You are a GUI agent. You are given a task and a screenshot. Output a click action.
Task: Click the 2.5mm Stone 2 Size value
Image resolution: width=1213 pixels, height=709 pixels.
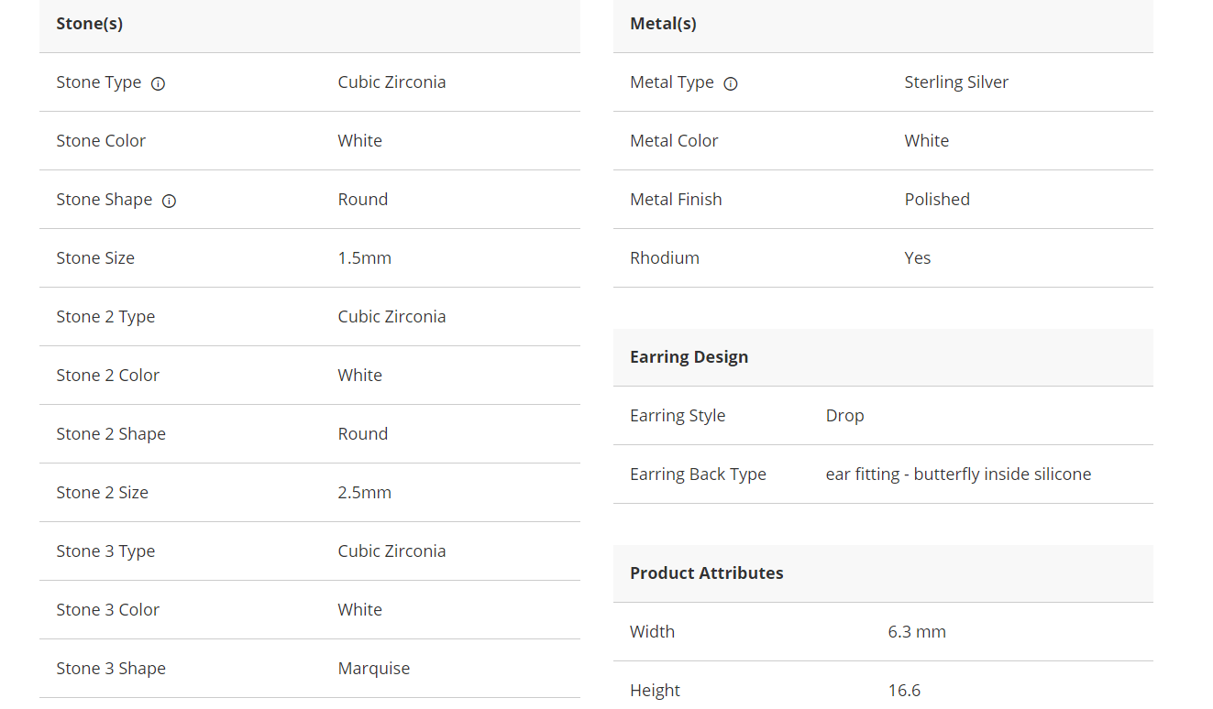point(364,493)
